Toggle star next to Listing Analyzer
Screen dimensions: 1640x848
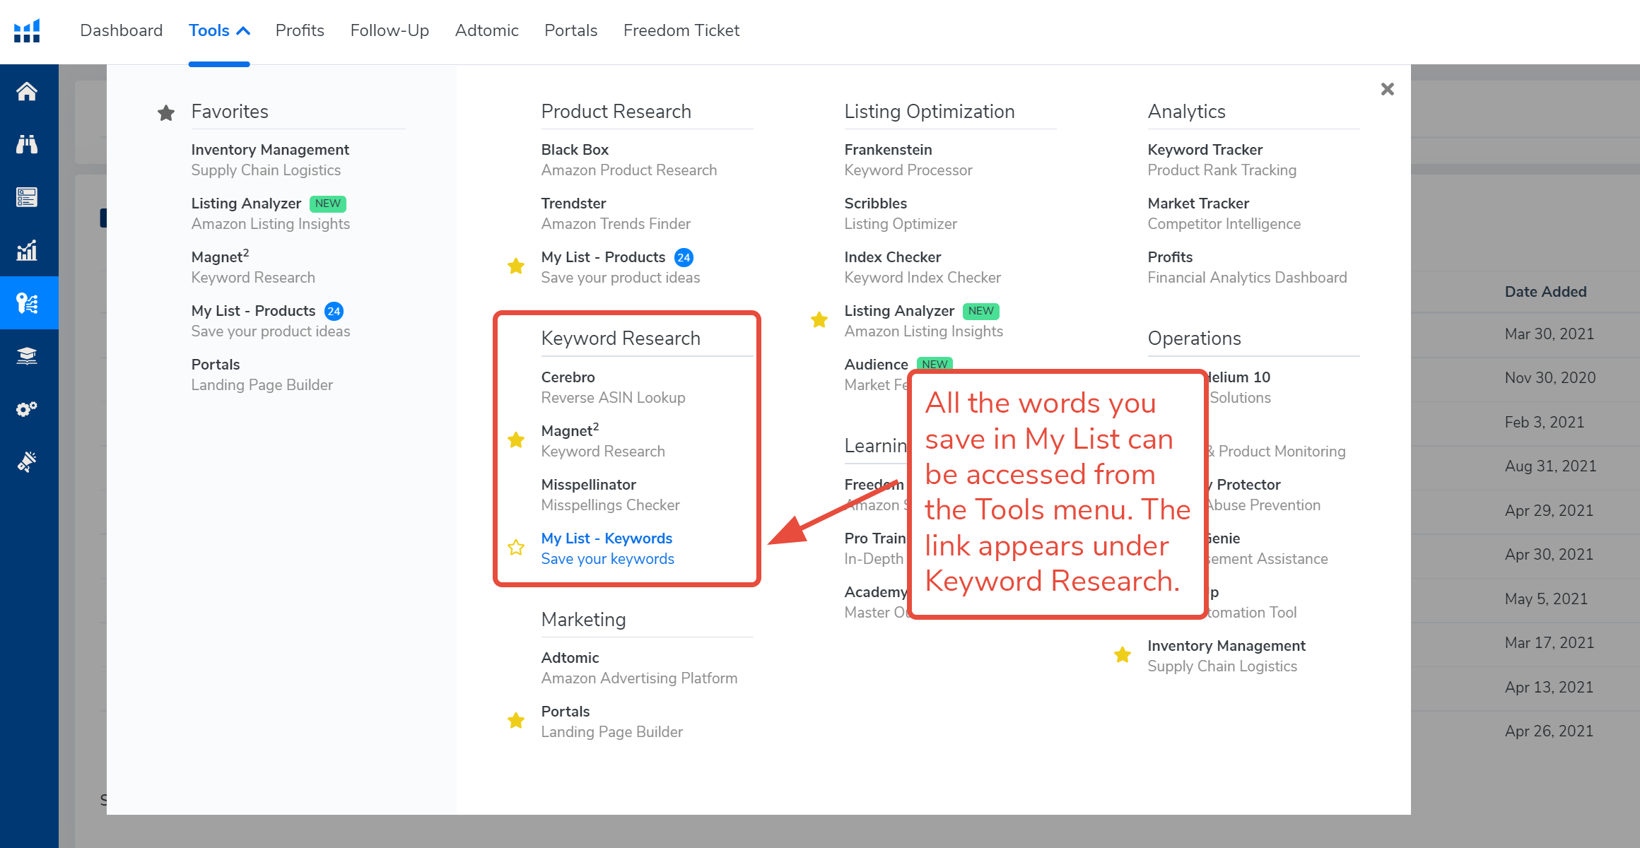819,320
